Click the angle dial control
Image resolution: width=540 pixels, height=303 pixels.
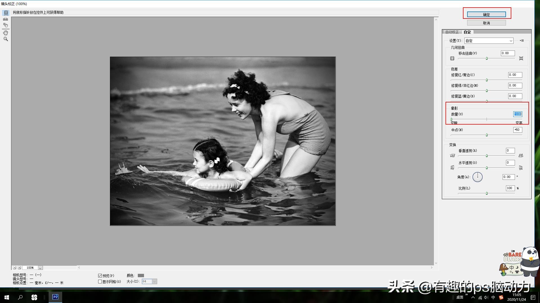[477, 177]
